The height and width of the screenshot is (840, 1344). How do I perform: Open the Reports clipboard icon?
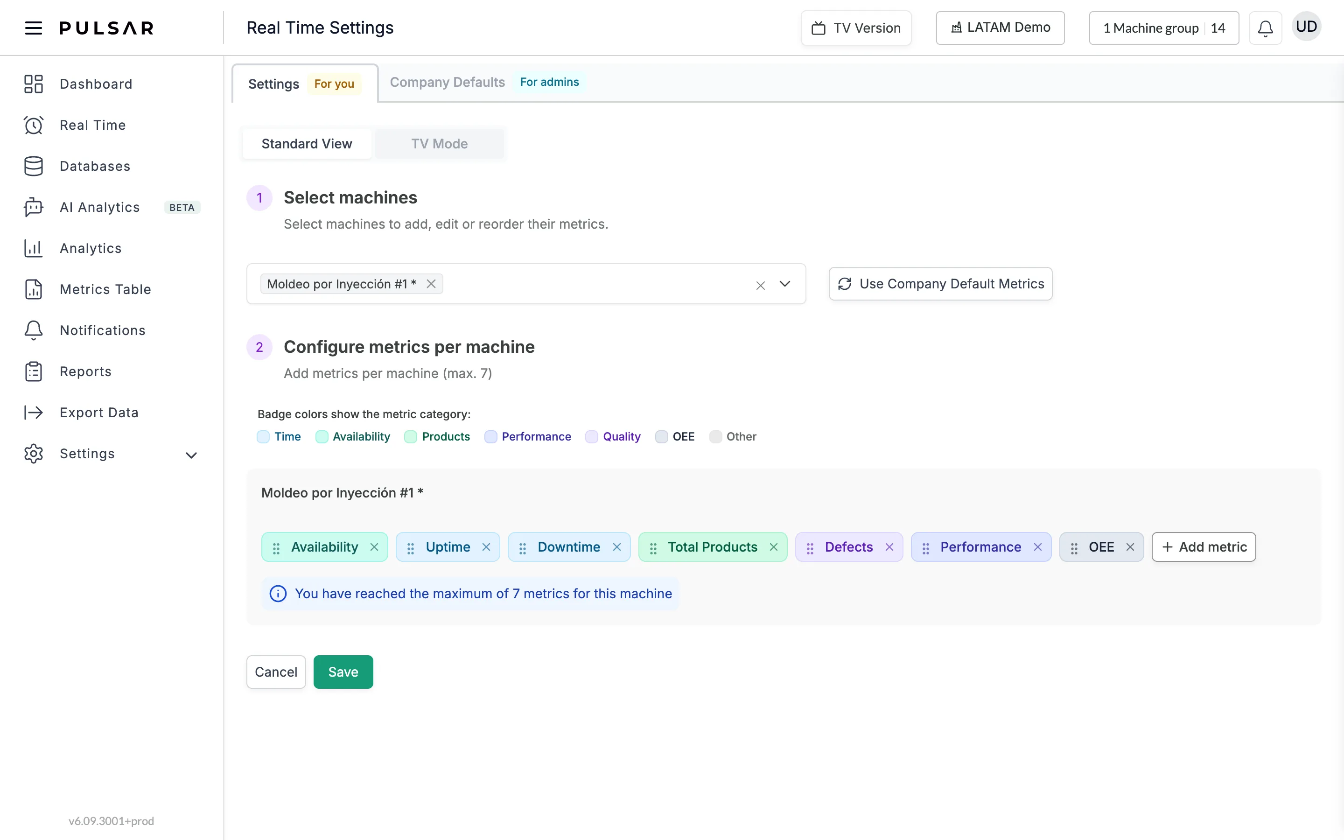(x=33, y=371)
